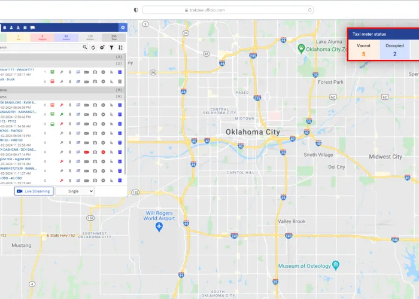419x299 pixels.
Task: Click the snapshot camera icon for truck row
Action: [x=95, y=81]
